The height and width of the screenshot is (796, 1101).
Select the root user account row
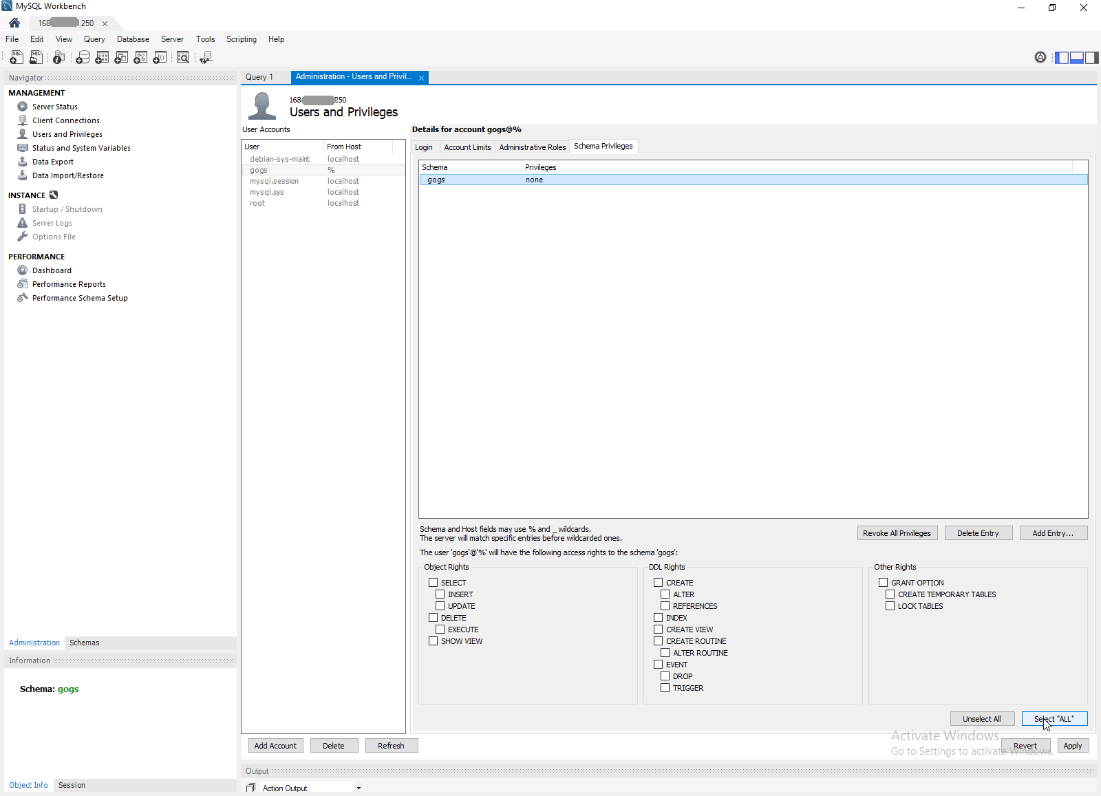(323, 203)
